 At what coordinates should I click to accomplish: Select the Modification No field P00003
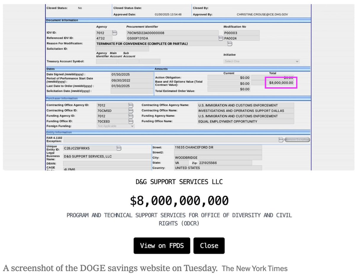[241, 33]
